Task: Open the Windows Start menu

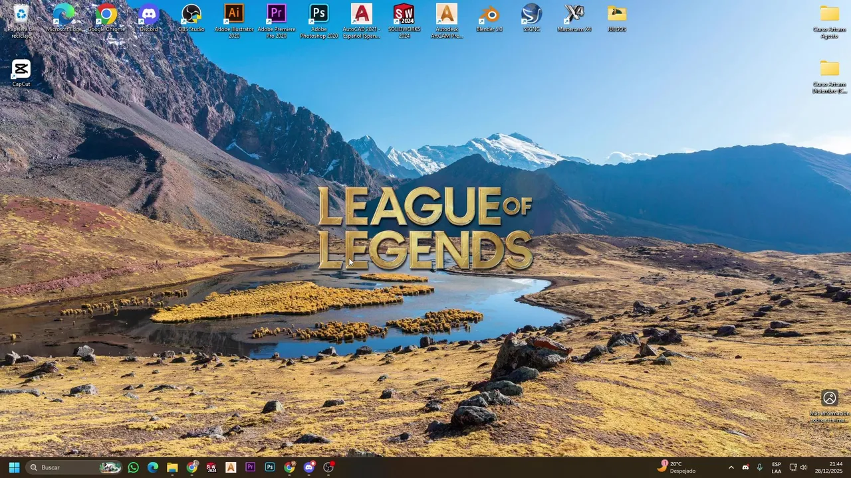Action: (14, 467)
